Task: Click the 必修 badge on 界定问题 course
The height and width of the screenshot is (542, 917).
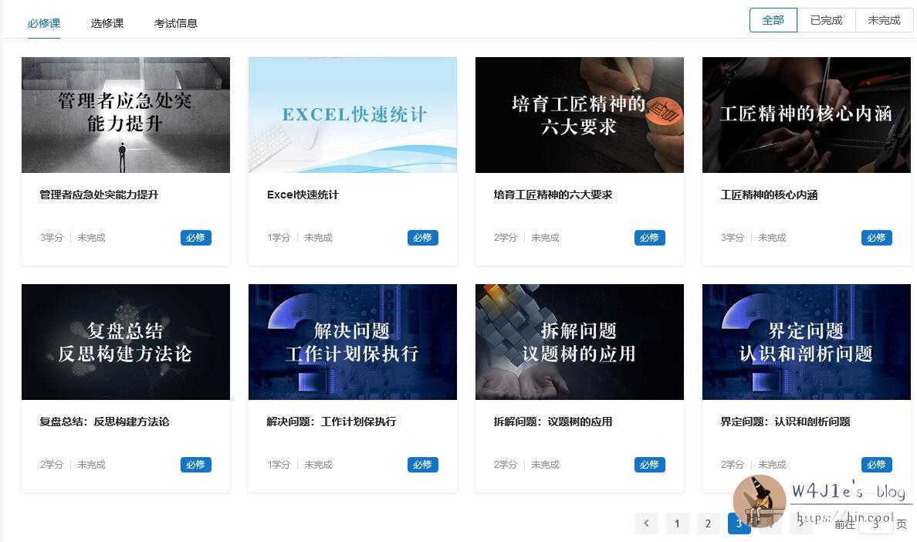Action: [876, 465]
